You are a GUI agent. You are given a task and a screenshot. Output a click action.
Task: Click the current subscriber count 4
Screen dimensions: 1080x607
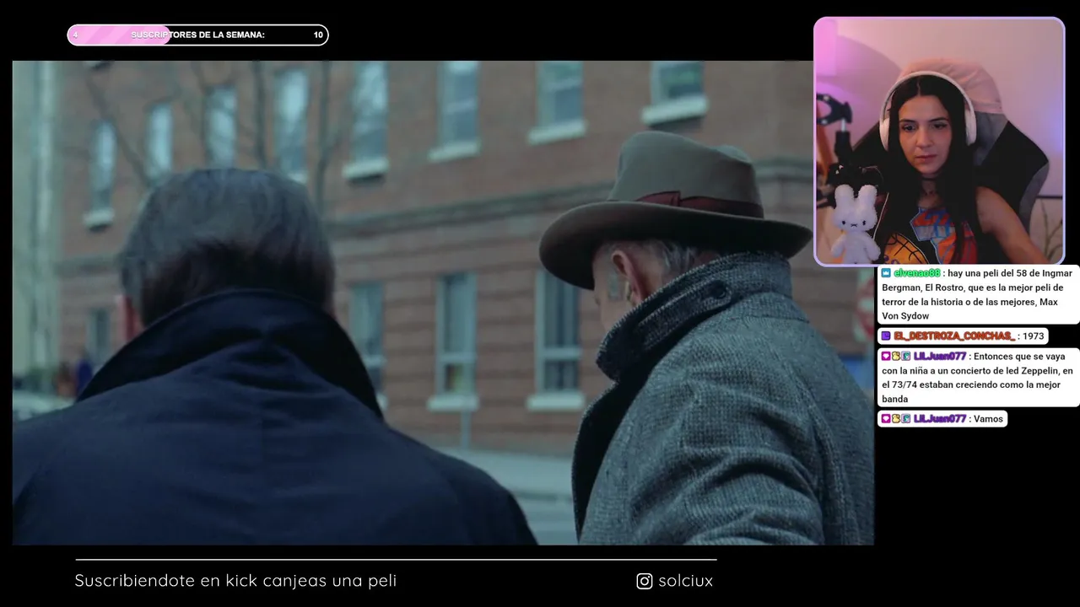[x=75, y=35]
